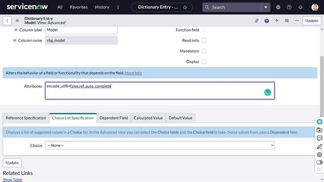Switch to Reference Specification tab
Image resolution: width=324 pixels, height=182 pixels.
tap(26, 118)
